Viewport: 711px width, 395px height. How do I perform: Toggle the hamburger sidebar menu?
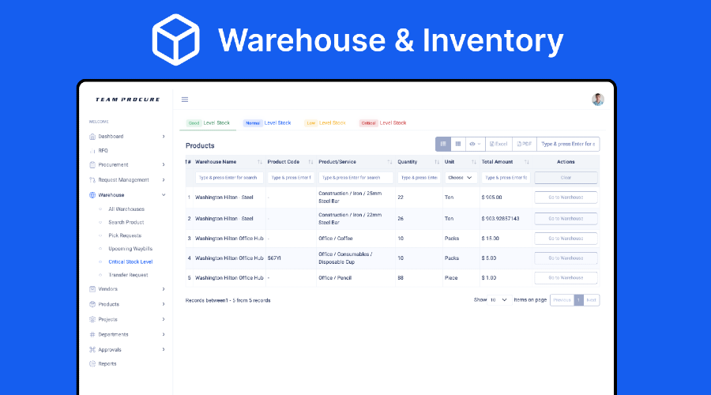click(x=185, y=100)
